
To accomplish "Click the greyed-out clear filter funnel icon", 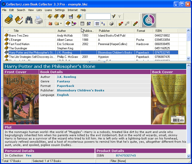I will click(x=120, y=17).
